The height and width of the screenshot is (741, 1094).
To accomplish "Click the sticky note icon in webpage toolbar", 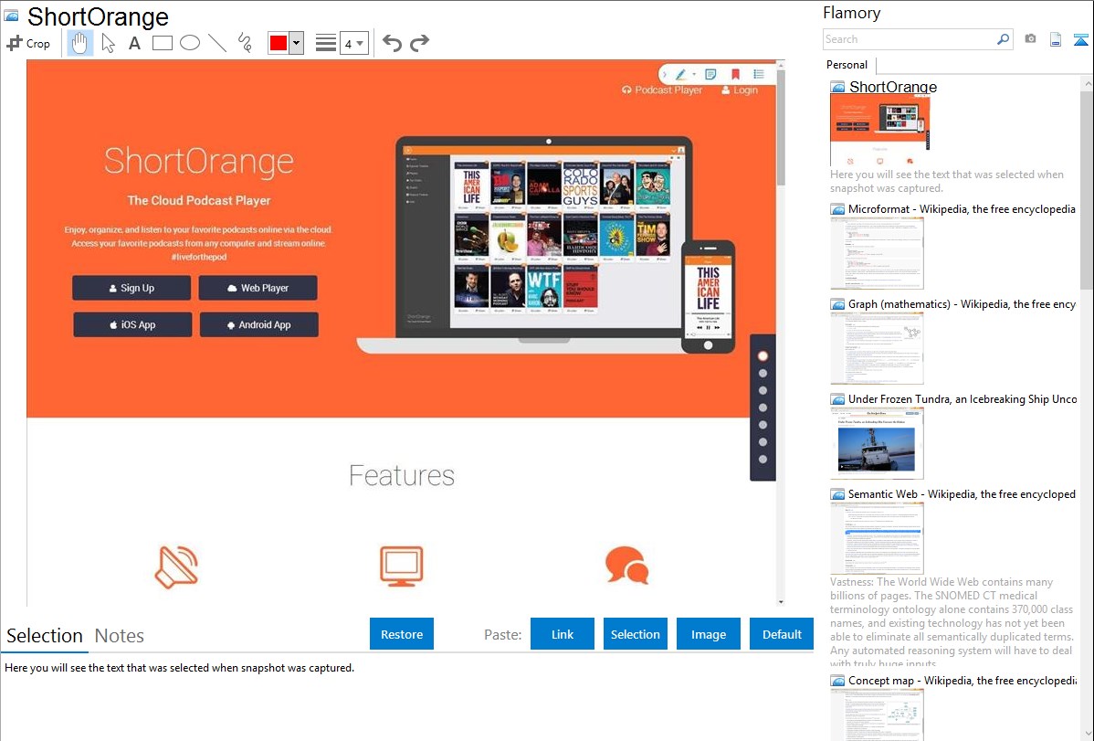I will 710,74.
